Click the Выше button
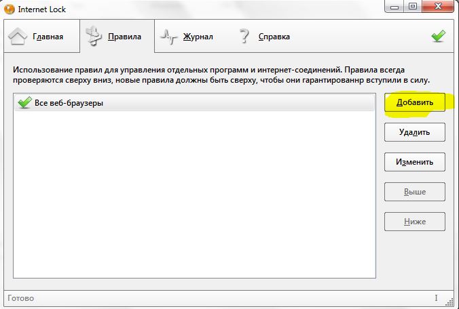Screen dimensions: 459x309 coord(414,192)
